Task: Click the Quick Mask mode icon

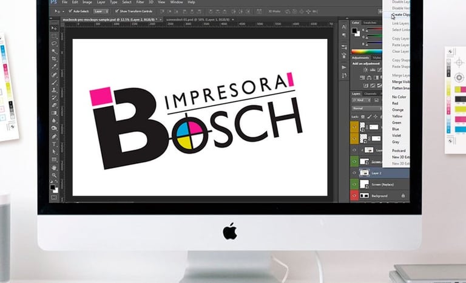Action: coord(54,197)
